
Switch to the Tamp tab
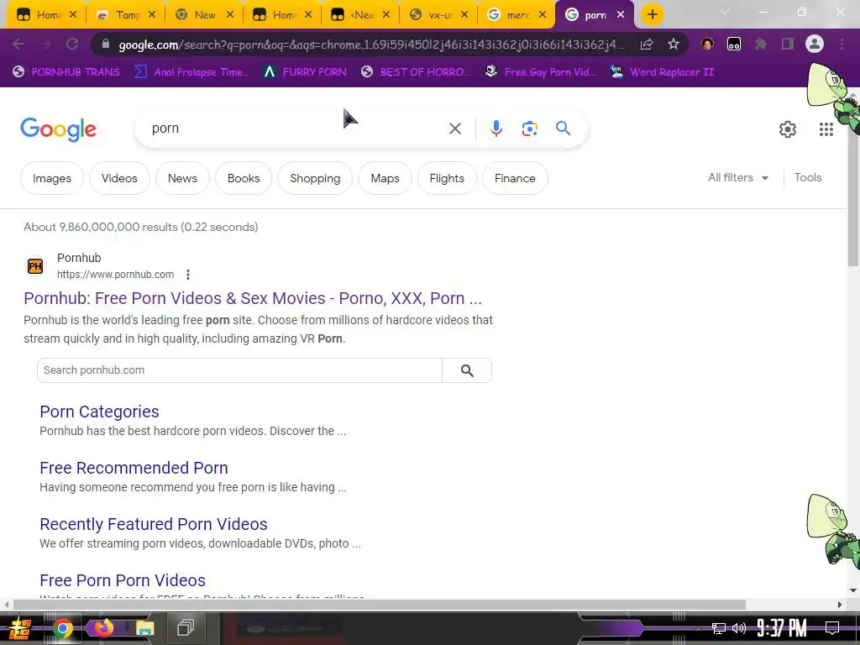click(x=127, y=15)
